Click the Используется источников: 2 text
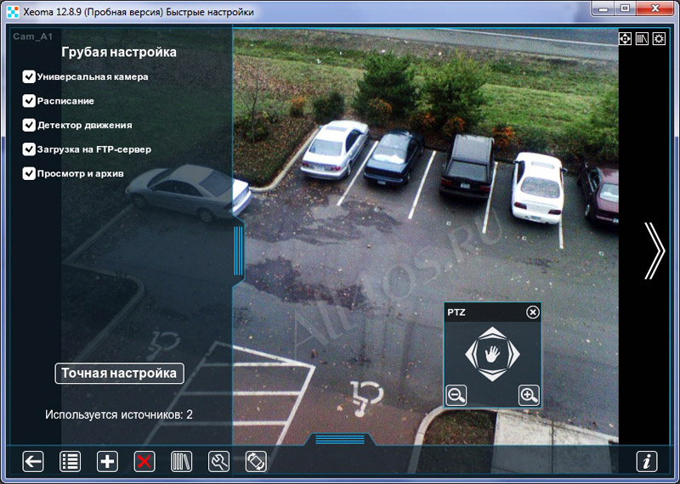The height and width of the screenshot is (484, 680). [x=119, y=414]
